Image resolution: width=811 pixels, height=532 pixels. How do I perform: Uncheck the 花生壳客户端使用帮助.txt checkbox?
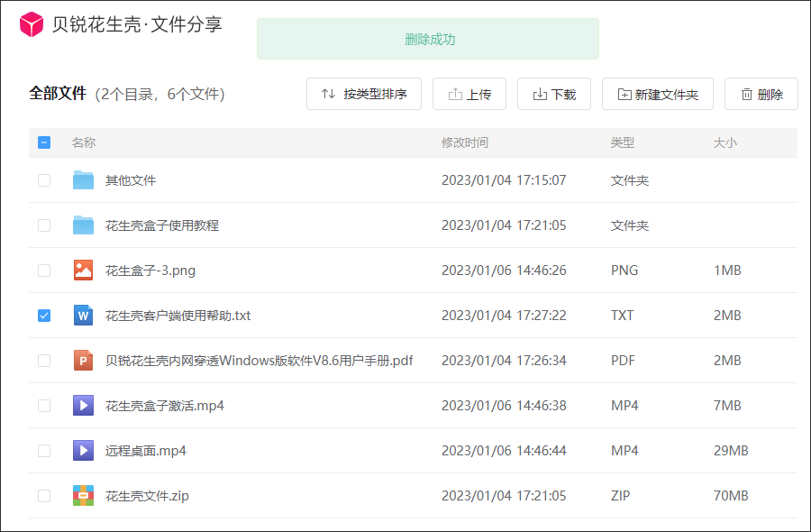(x=44, y=316)
